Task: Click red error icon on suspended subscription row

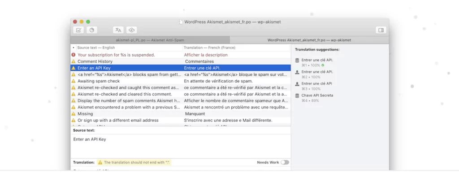Action: (x=74, y=55)
